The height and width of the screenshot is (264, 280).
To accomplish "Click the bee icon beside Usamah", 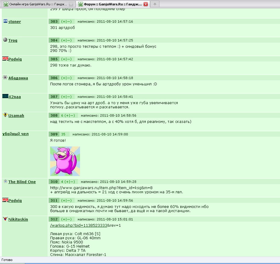I will [5, 115].
